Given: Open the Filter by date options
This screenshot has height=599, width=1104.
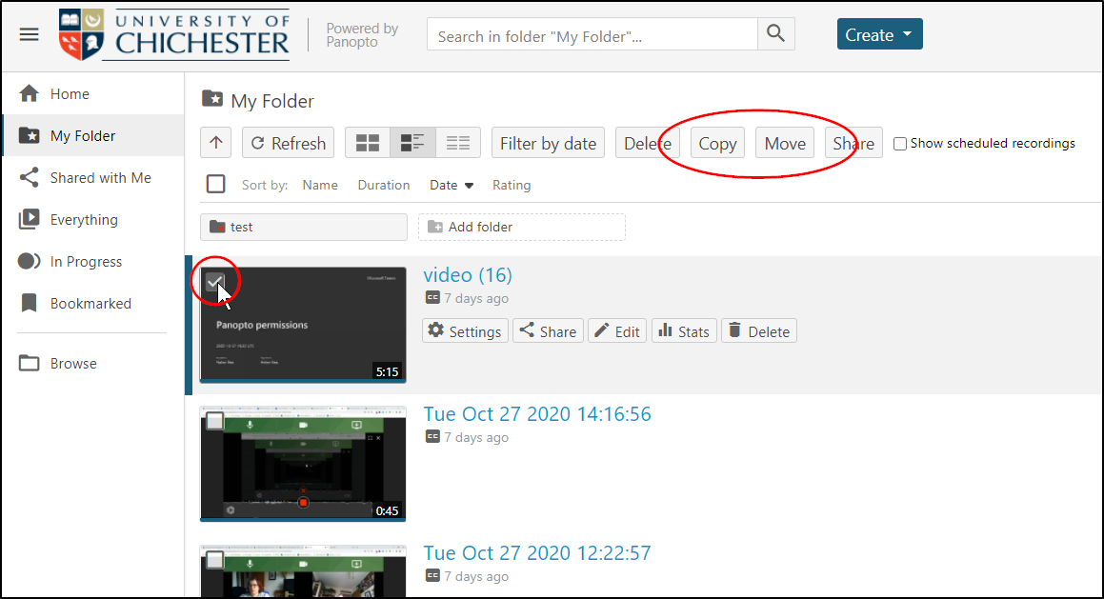Looking at the screenshot, I should tap(548, 144).
